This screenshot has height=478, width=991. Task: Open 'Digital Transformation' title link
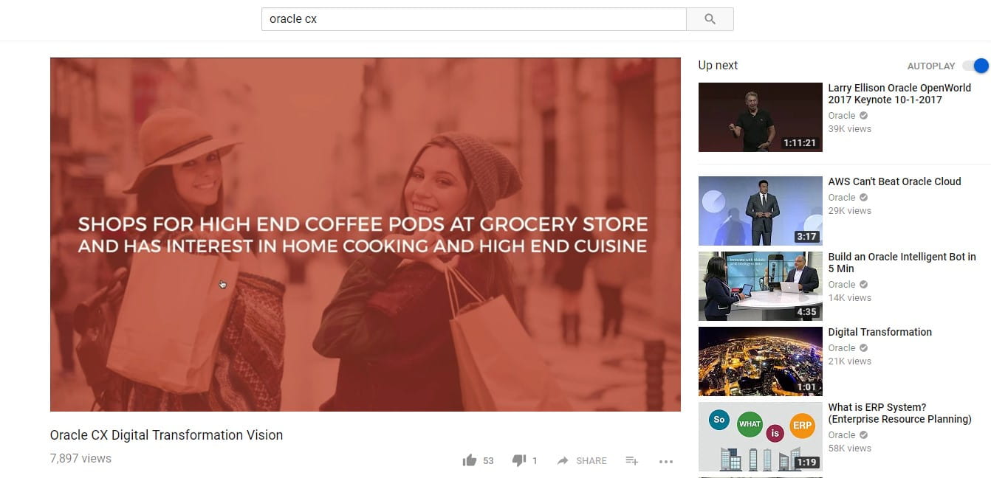[x=879, y=332]
